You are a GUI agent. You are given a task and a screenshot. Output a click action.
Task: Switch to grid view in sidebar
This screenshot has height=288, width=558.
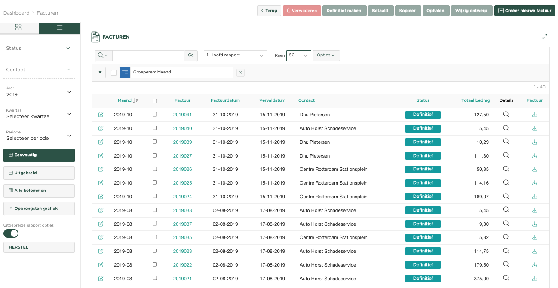pyautogui.click(x=18, y=27)
